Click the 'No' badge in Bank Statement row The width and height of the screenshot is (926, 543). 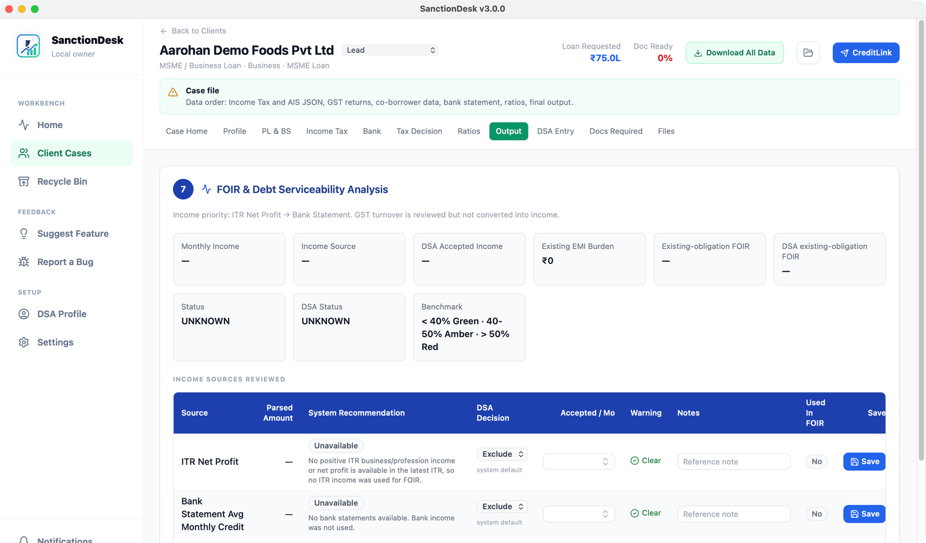click(x=817, y=513)
